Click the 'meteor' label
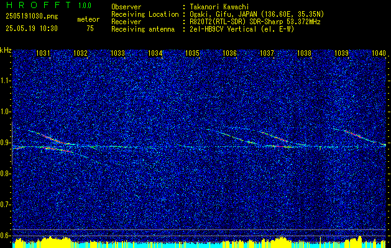Viewport: 391px width, 248px height. tap(88, 19)
